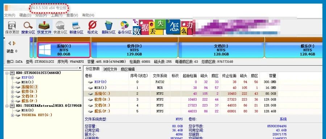326x139 pixels.
Task: Click the 标识 column header
Action: (175, 76)
